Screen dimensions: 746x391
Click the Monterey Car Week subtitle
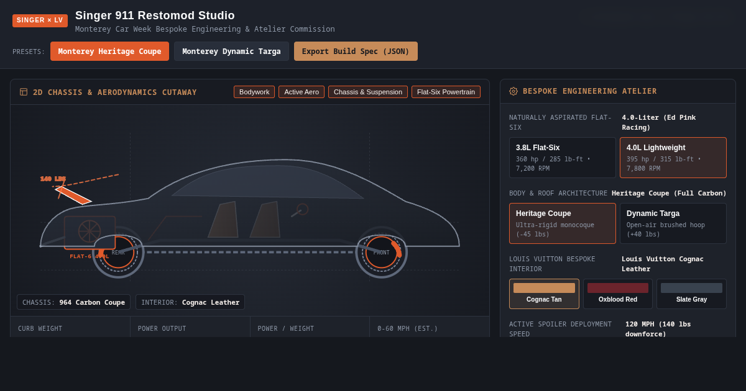tap(205, 29)
